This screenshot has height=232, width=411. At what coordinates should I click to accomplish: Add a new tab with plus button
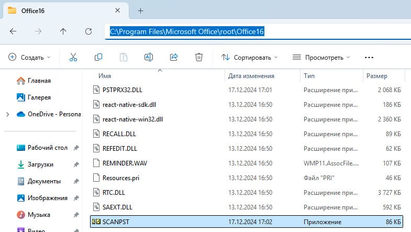click(x=140, y=10)
